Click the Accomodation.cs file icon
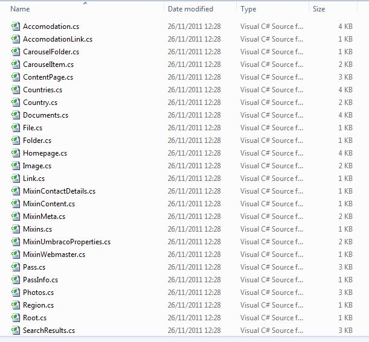 coord(16,27)
